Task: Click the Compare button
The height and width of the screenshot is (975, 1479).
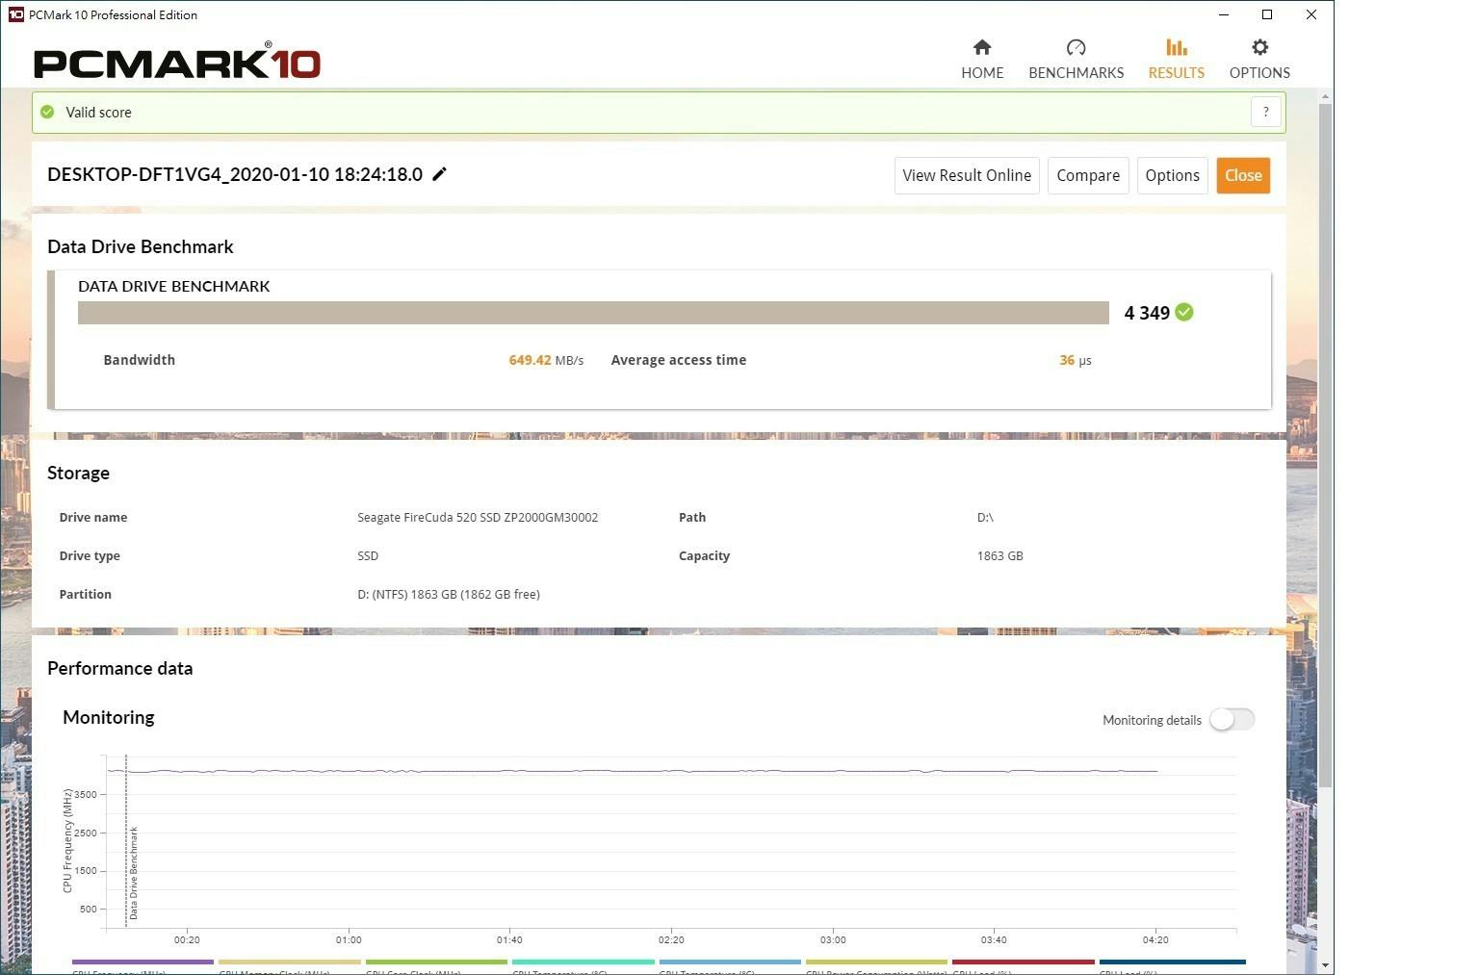Action: 1088,175
